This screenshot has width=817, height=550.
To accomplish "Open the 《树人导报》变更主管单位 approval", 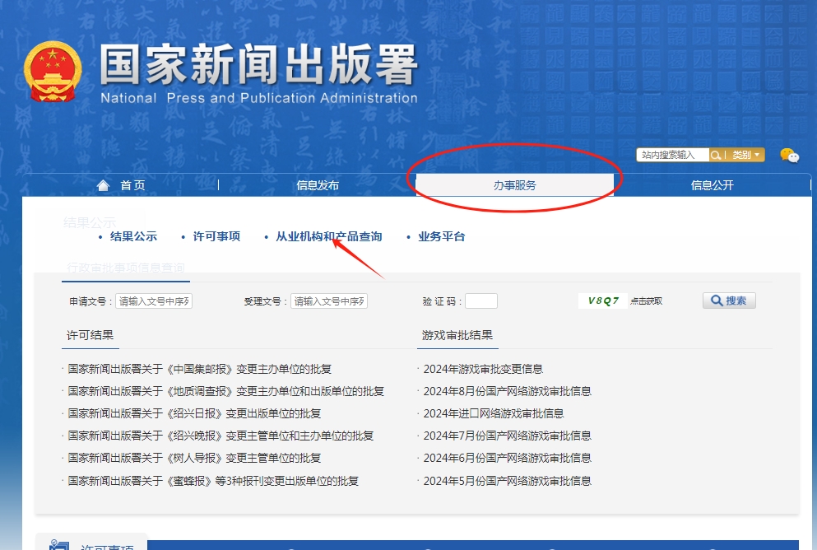I will click(x=194, y=459).
